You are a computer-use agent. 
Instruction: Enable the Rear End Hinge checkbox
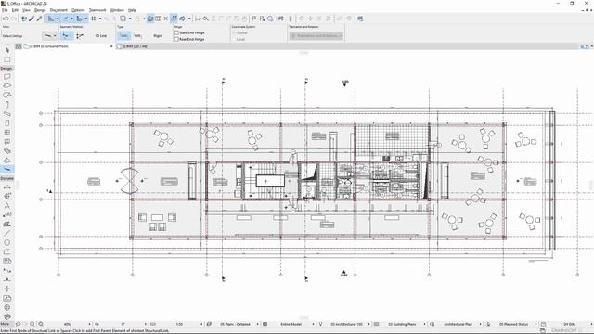[x=176, y=39]
